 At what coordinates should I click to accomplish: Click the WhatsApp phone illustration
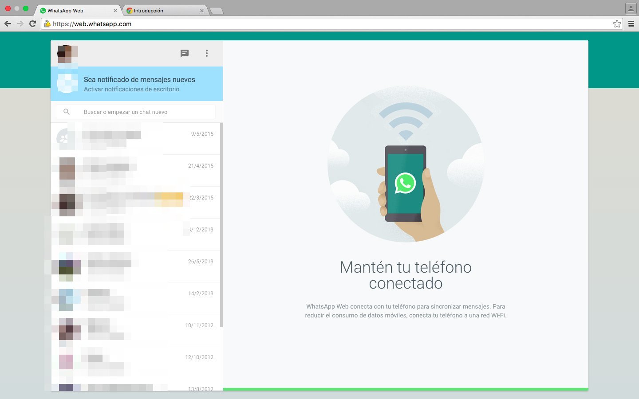tap(406, 164)
